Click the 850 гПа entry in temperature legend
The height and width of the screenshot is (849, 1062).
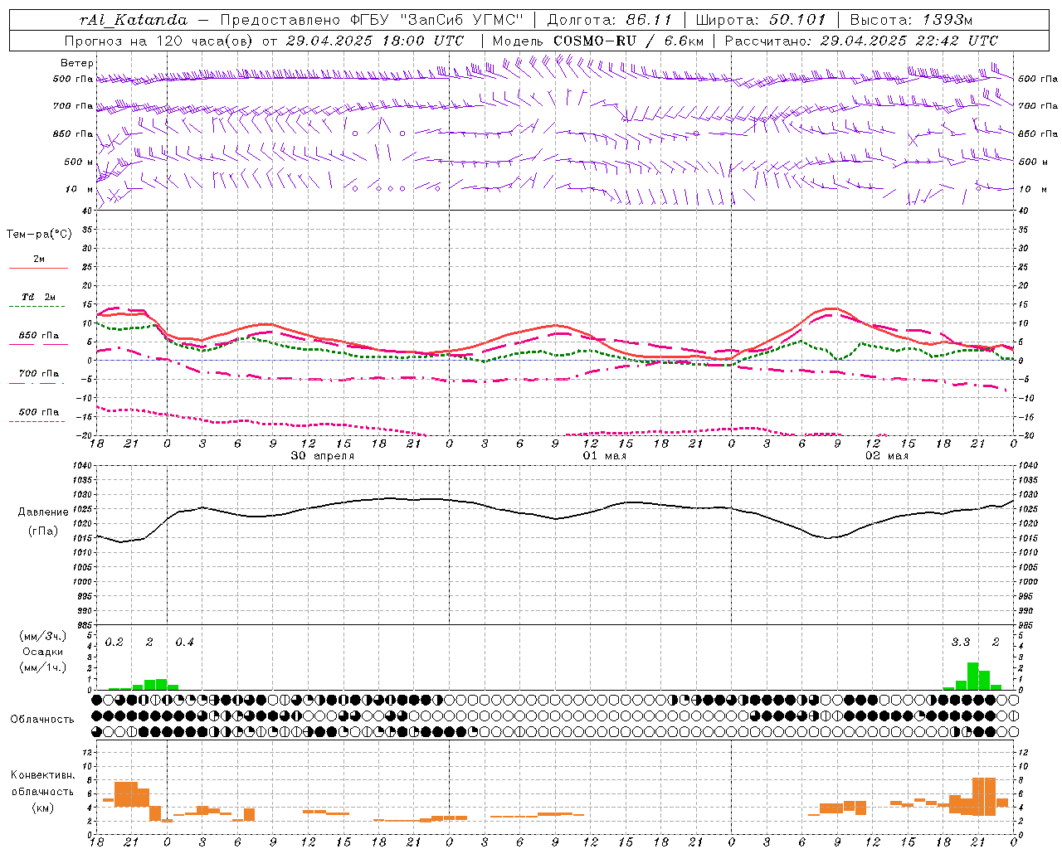pyautogui.click(x=39, y=336)
